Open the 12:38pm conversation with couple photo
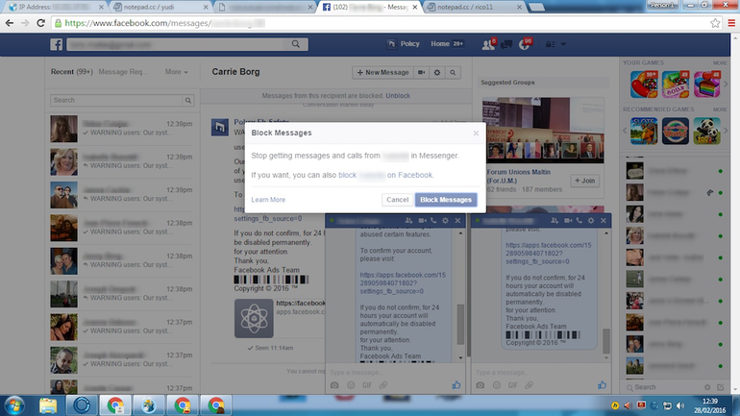This screenshot has width=740, height=416. coord(122,260)
